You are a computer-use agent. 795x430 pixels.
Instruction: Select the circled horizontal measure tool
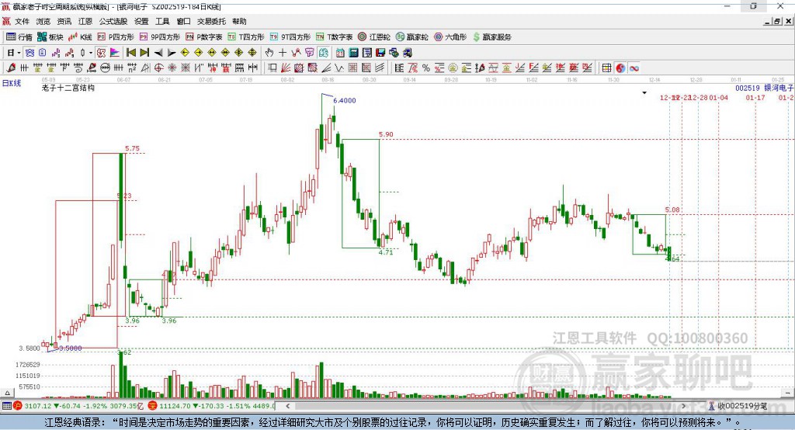pos(105,68)
